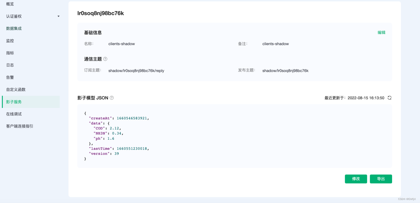
Task: Click the 编辑 link in 基础信息
Action: [x=381, y=32]
